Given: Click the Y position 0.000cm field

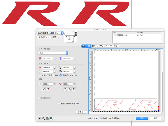Looking at the screenshot, I should click(x=67, y=84).
